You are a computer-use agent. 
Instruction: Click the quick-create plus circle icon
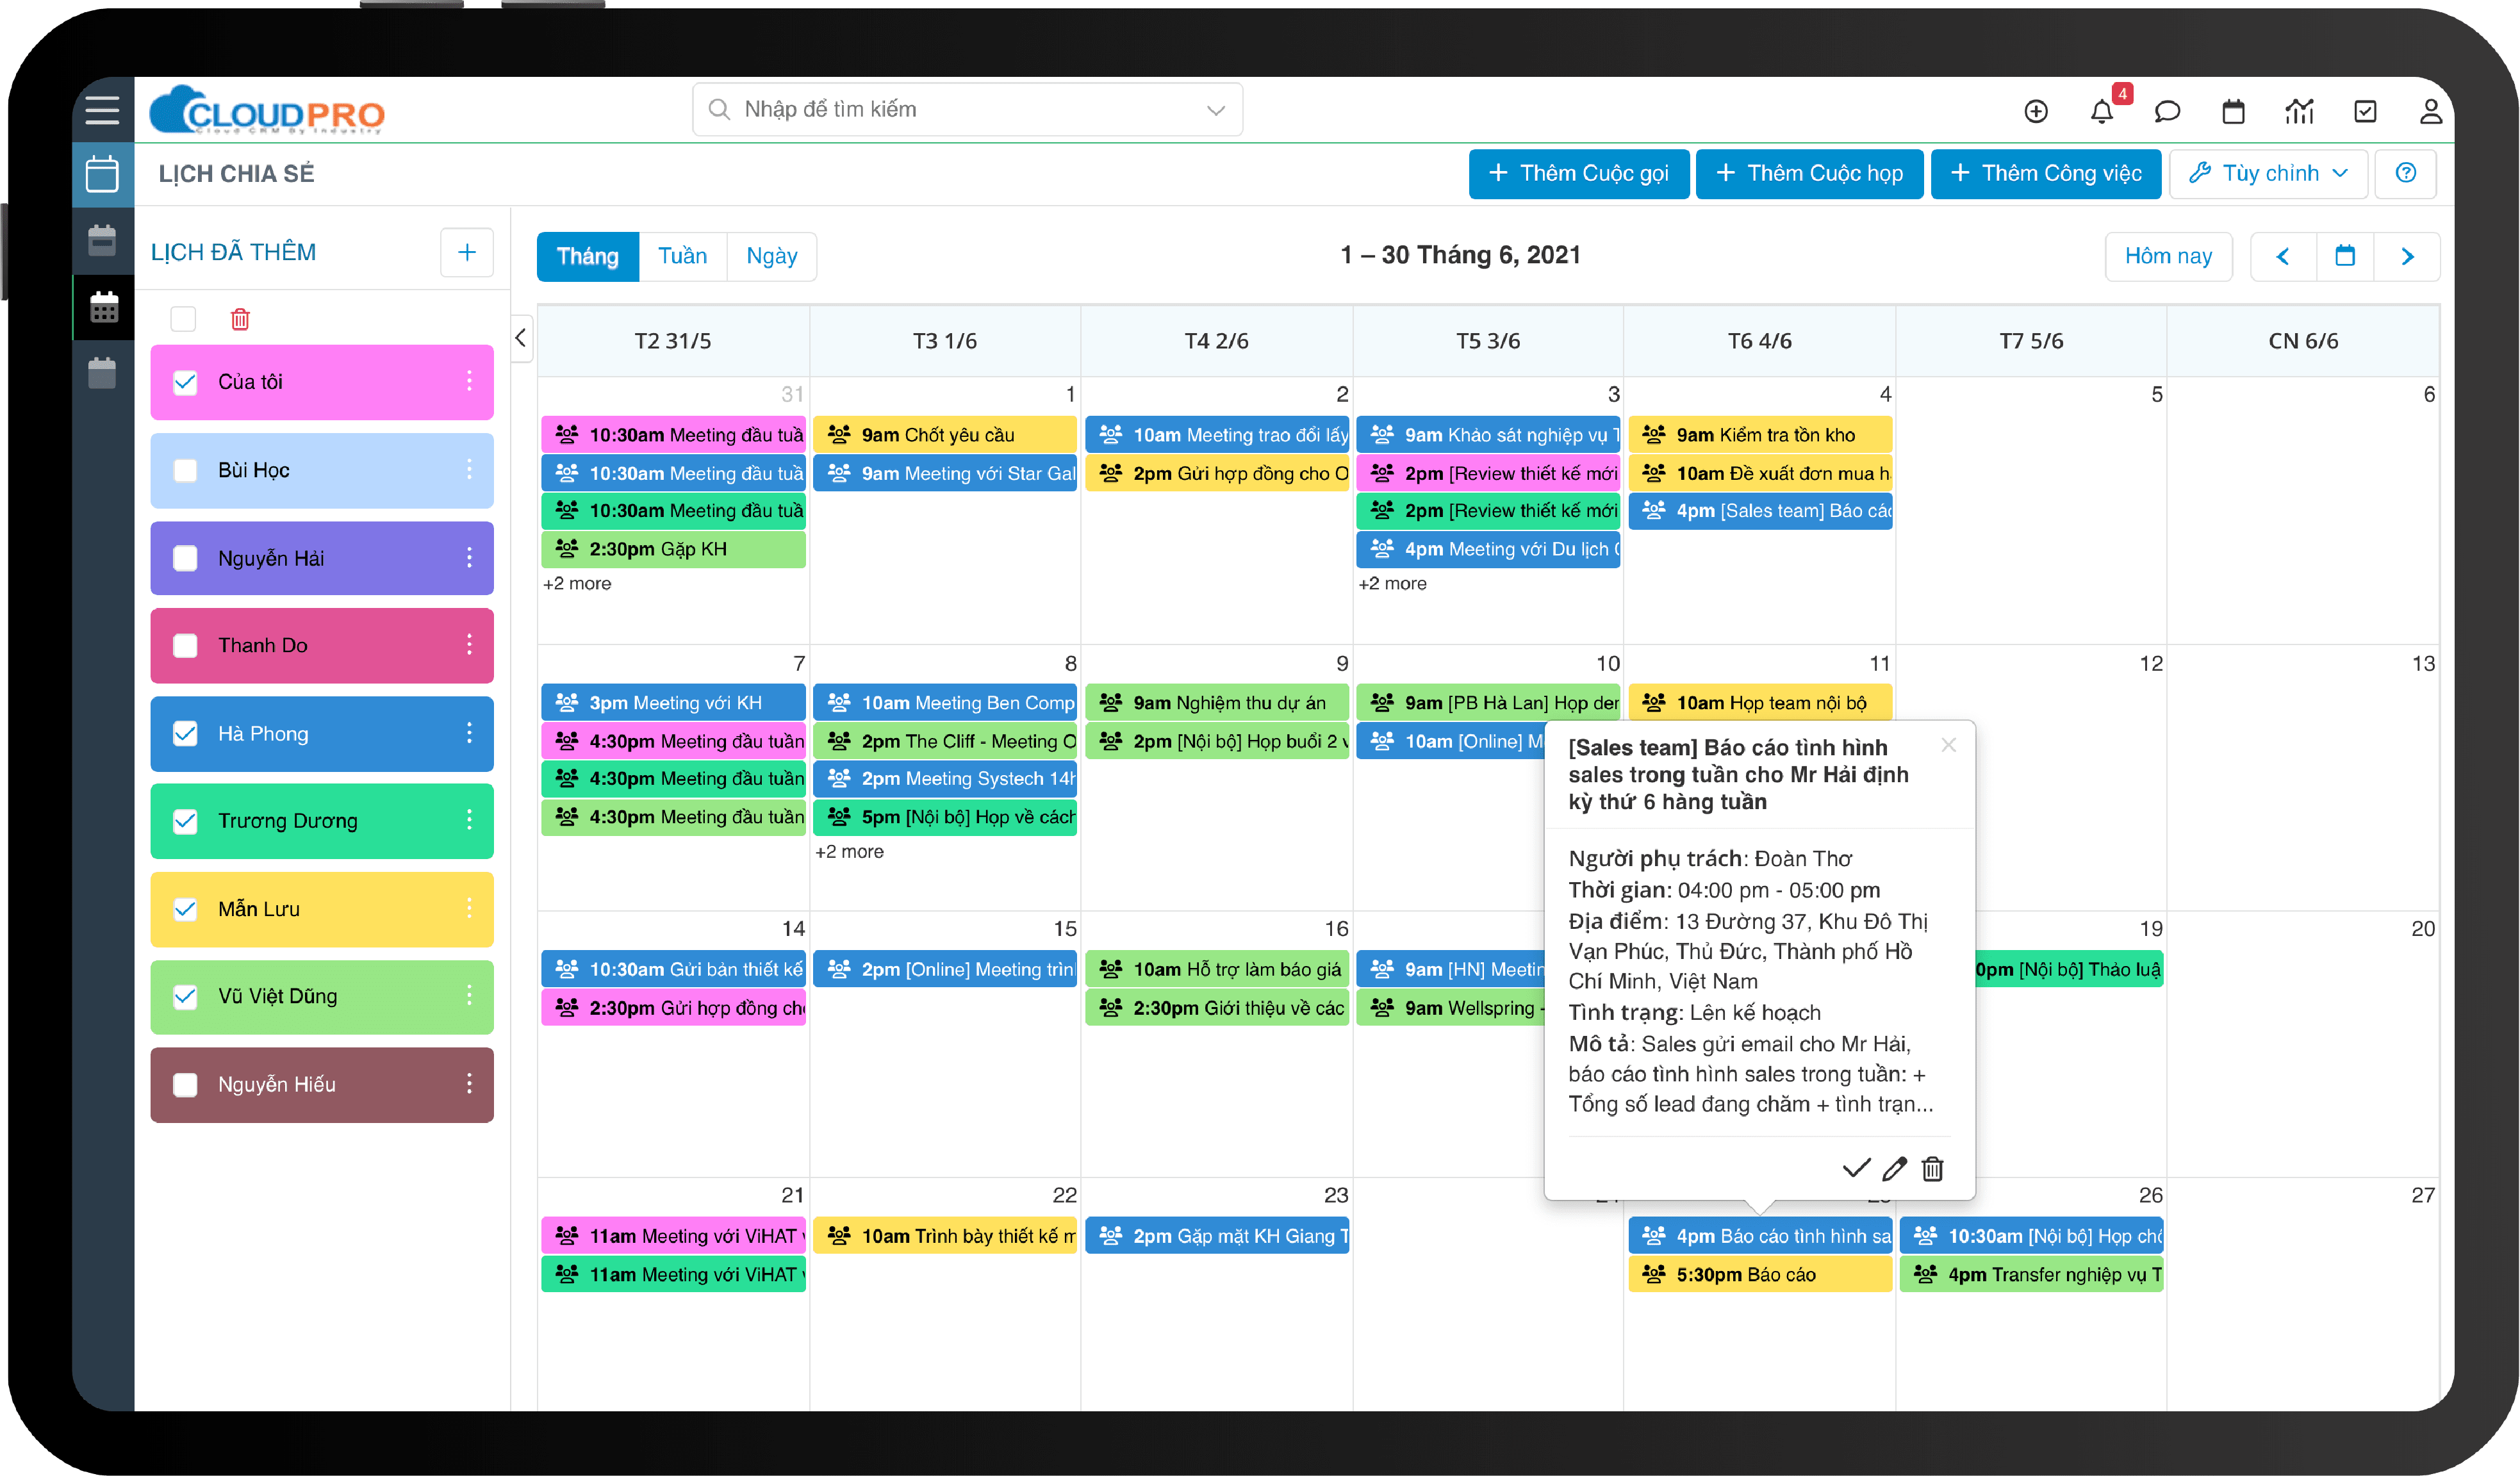pos(2036,111)
